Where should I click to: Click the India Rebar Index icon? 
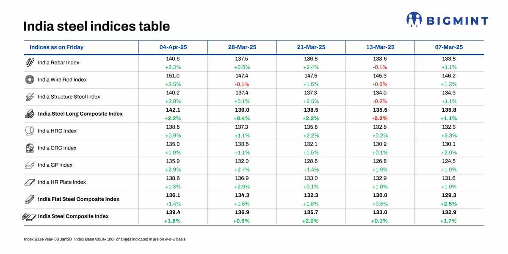point(30,63)
